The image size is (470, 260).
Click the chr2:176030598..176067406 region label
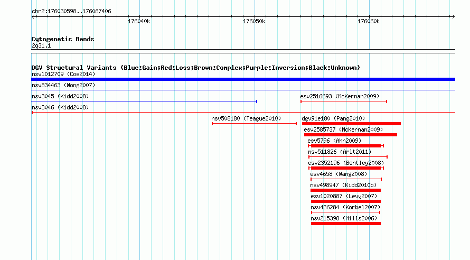pyautogui.click(x=71, y=11)
